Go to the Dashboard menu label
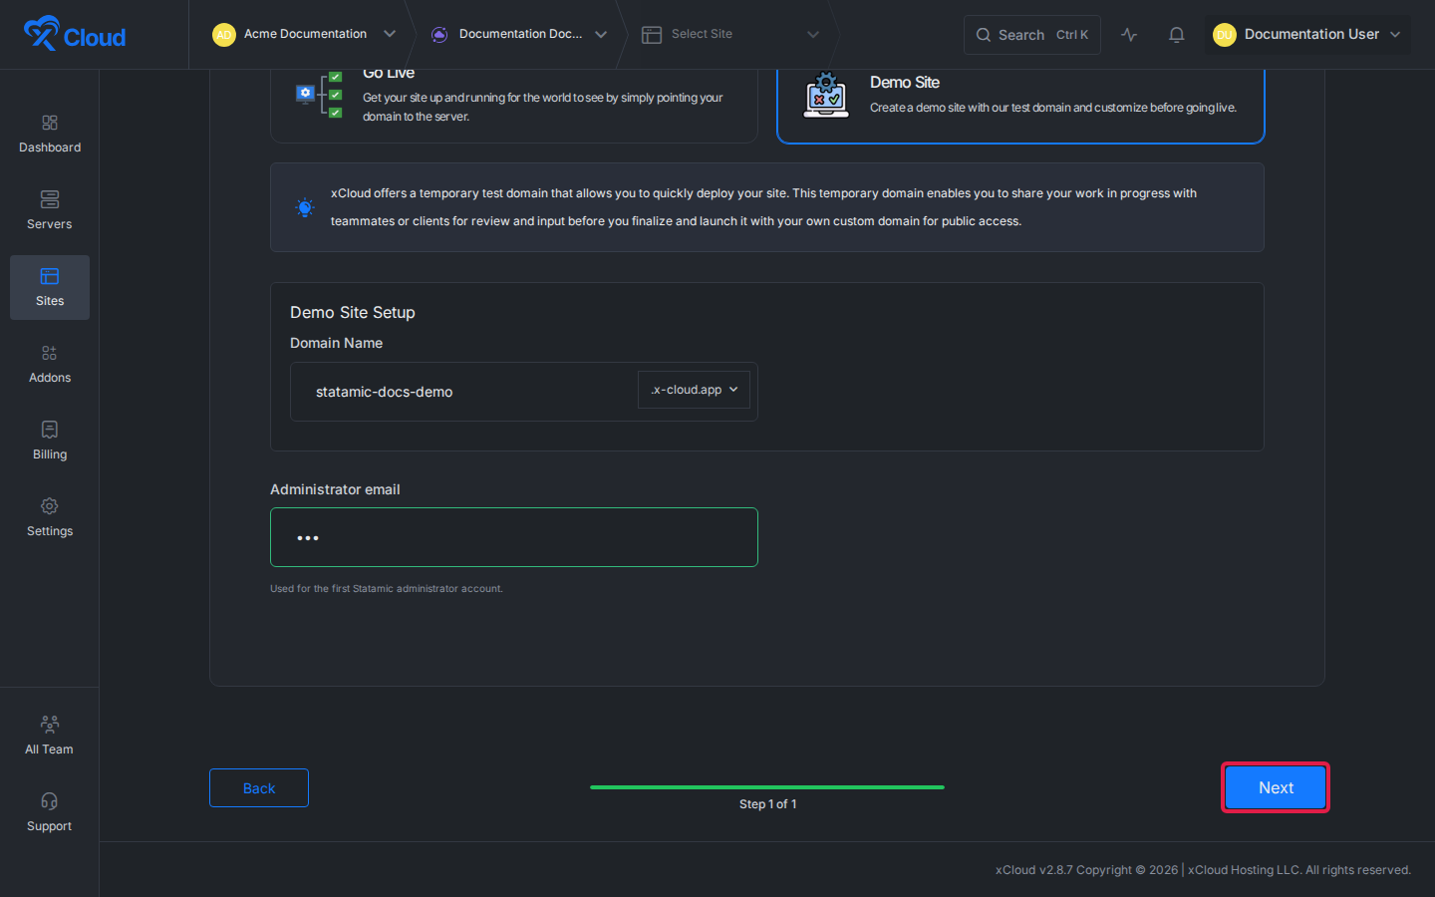Image resolution: width=1435 pixels, height=897 pixels. tap(50, 148)
